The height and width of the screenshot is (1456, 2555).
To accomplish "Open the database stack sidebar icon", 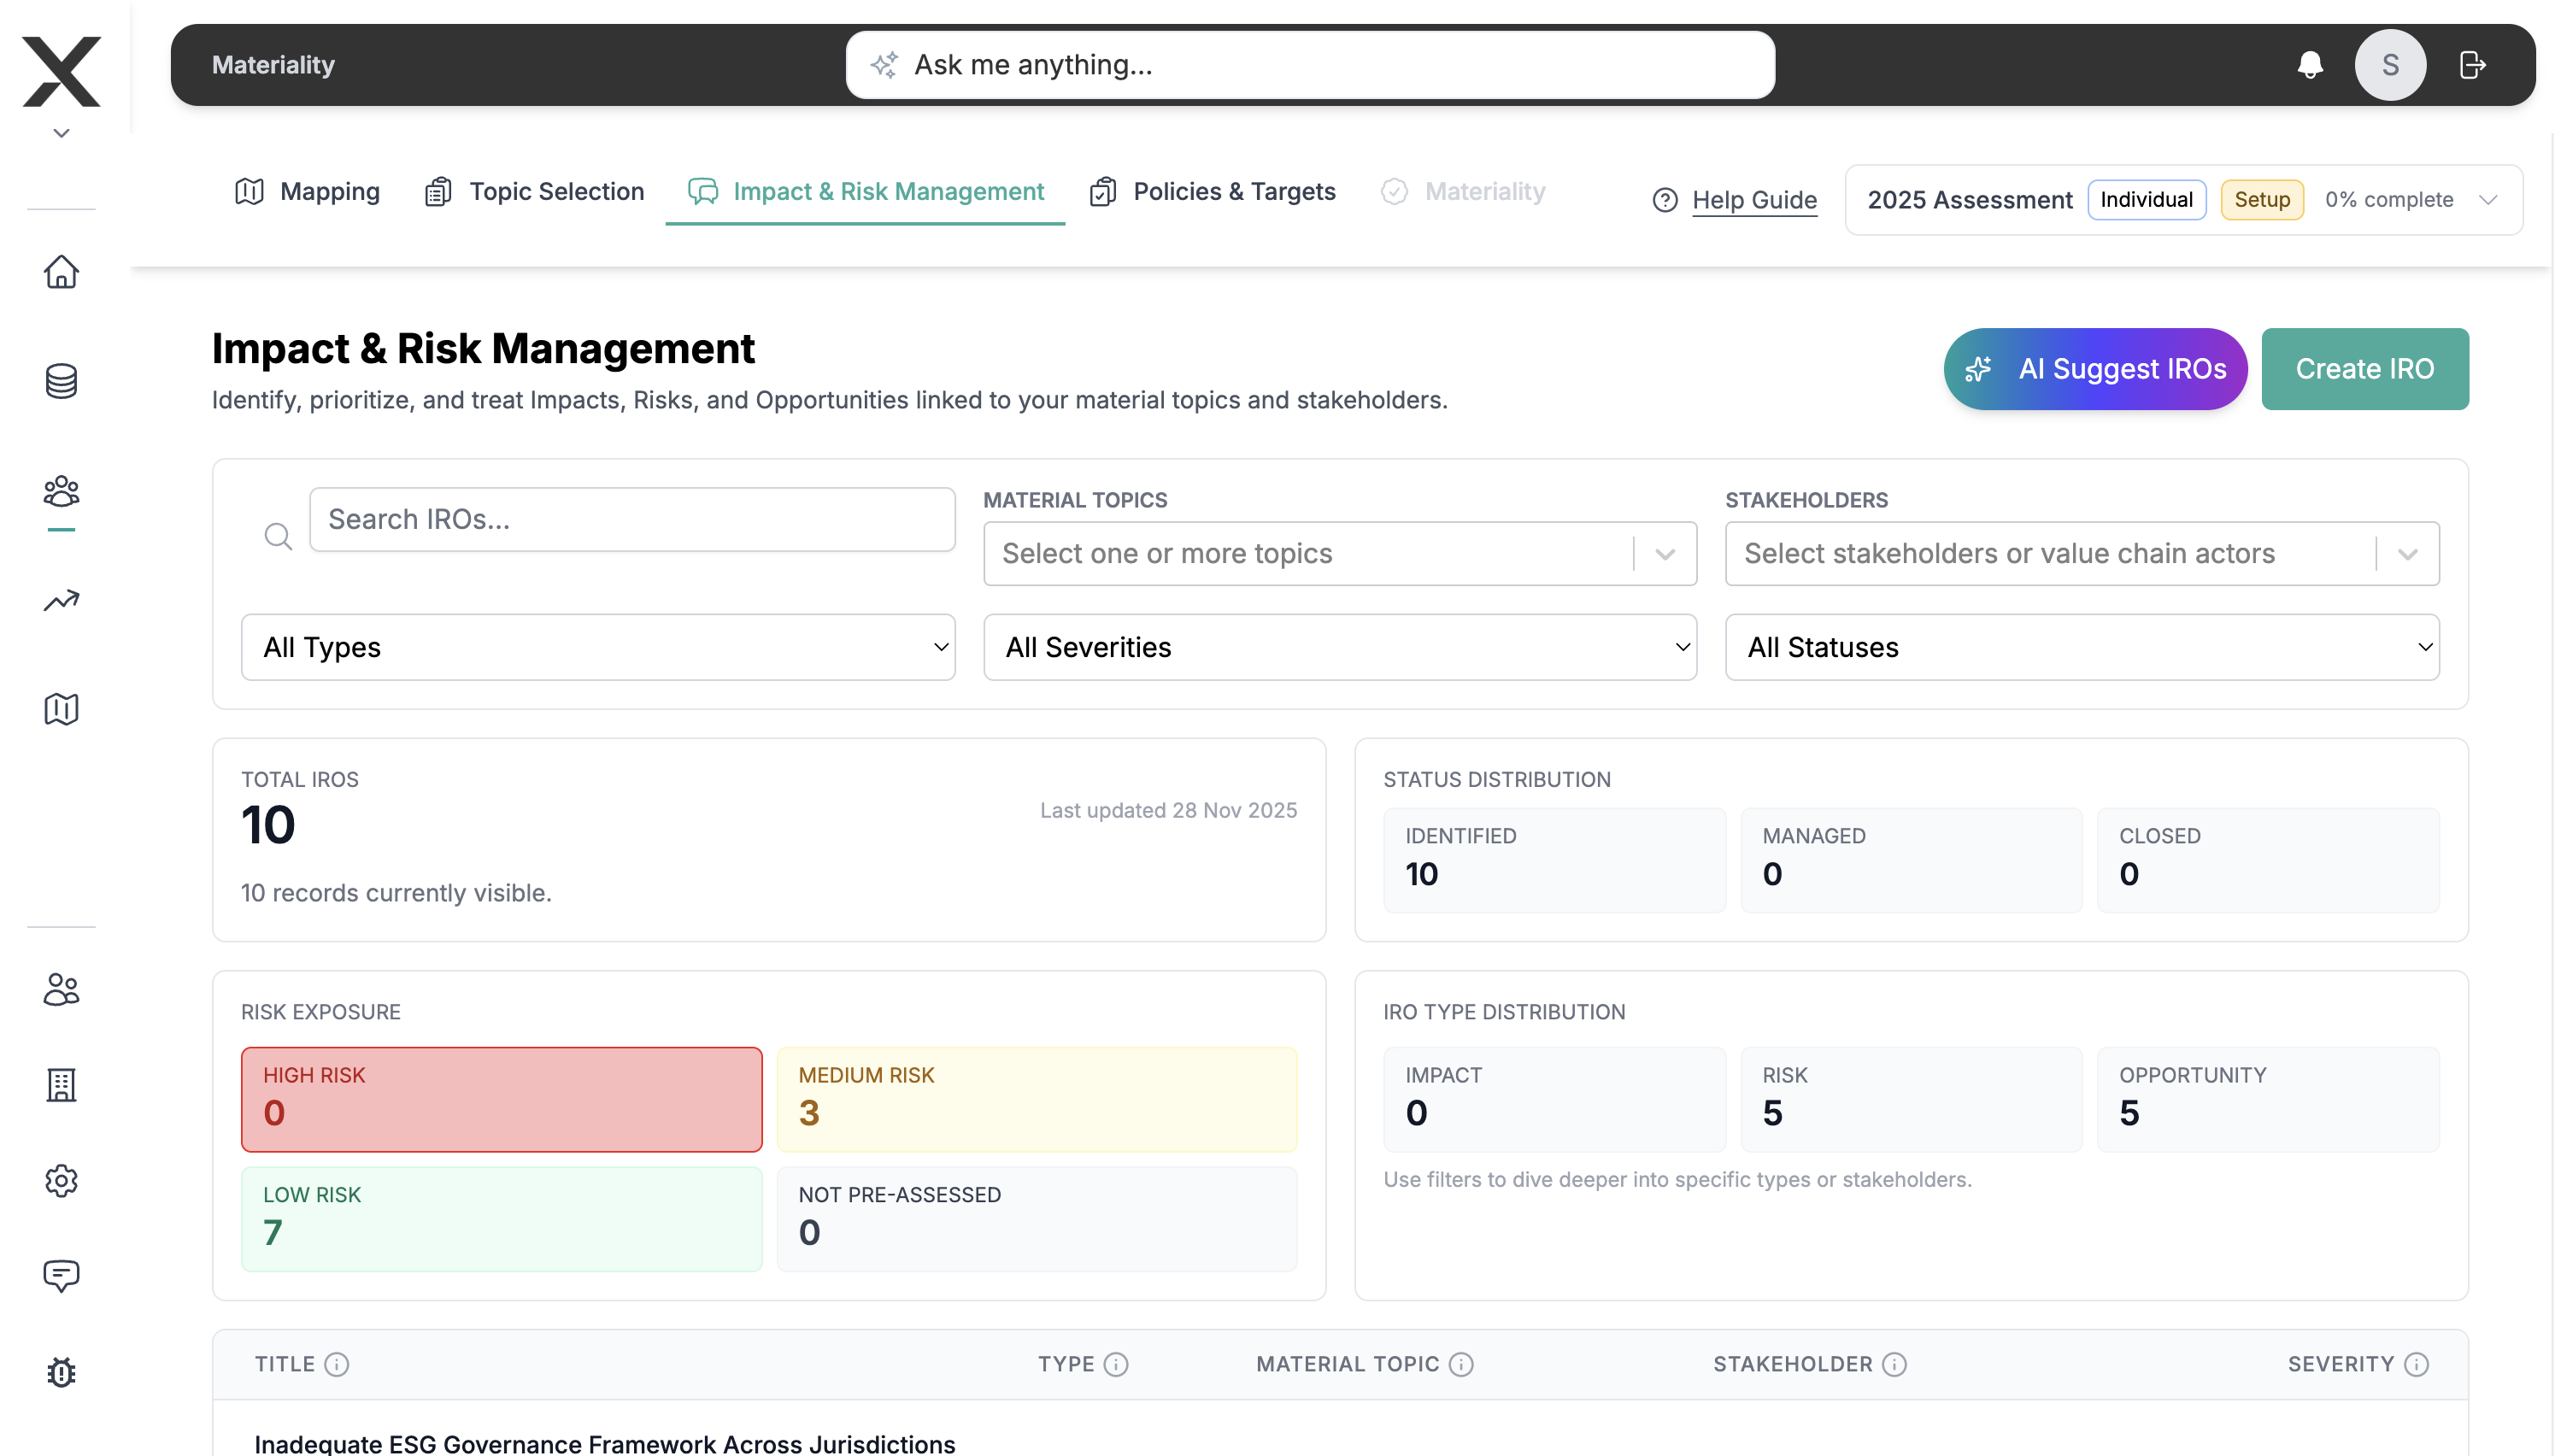I will click(x=61, y=381).
